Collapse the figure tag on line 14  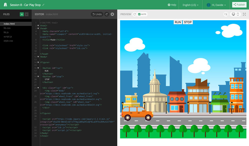tap(38, 63)
